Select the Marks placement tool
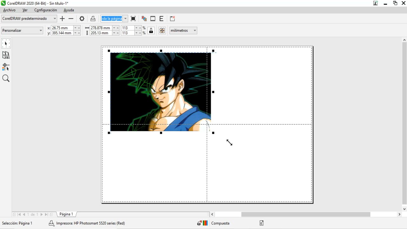 [6, 67]
